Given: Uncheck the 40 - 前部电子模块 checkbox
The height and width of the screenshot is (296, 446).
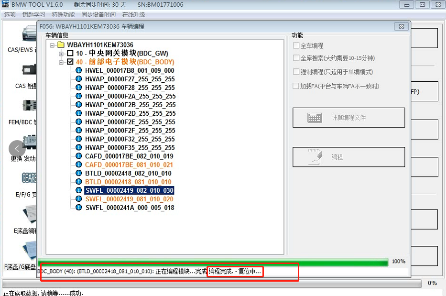Looking at the screenshot, I should pyautogui.click(x=70, y=62).
